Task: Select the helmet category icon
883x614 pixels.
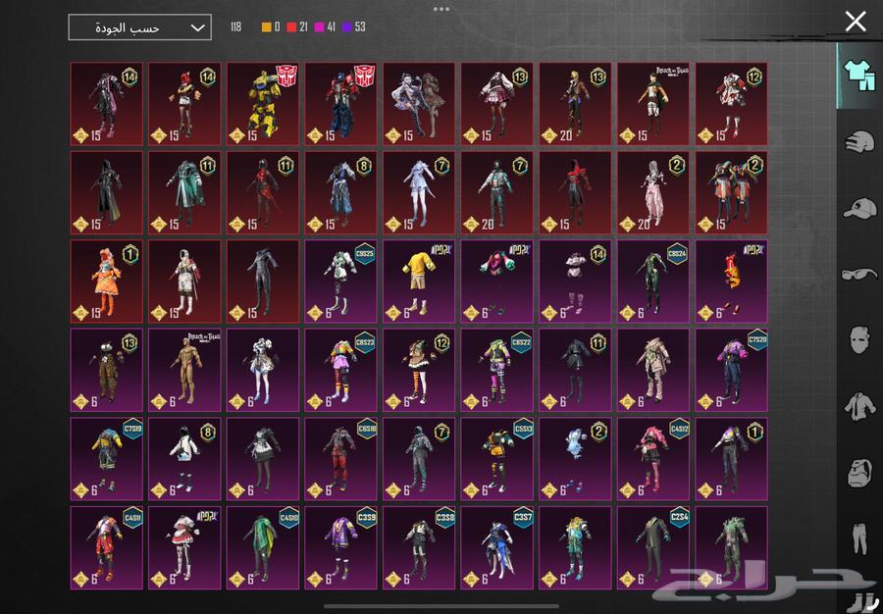Action: (858, 140)
